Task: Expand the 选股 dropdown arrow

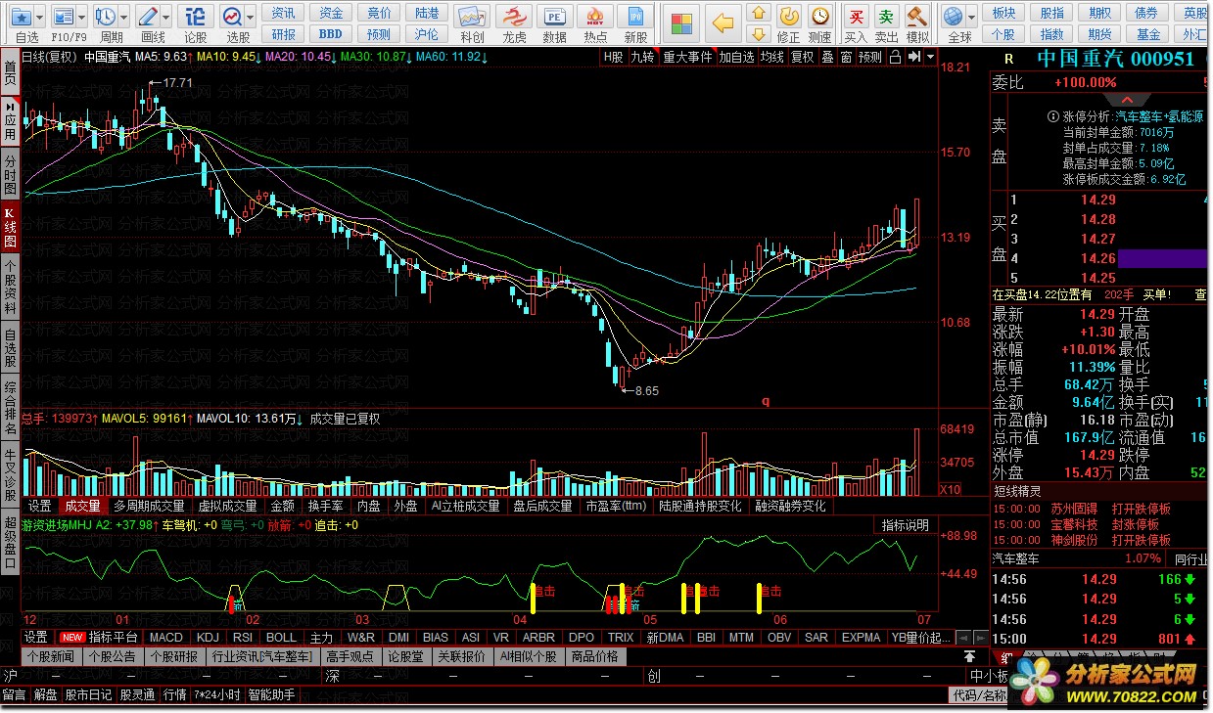Action: (252, 16)
